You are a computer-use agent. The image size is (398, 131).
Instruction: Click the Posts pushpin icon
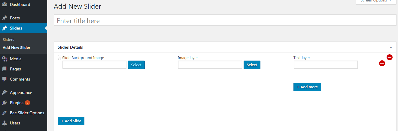5,18
